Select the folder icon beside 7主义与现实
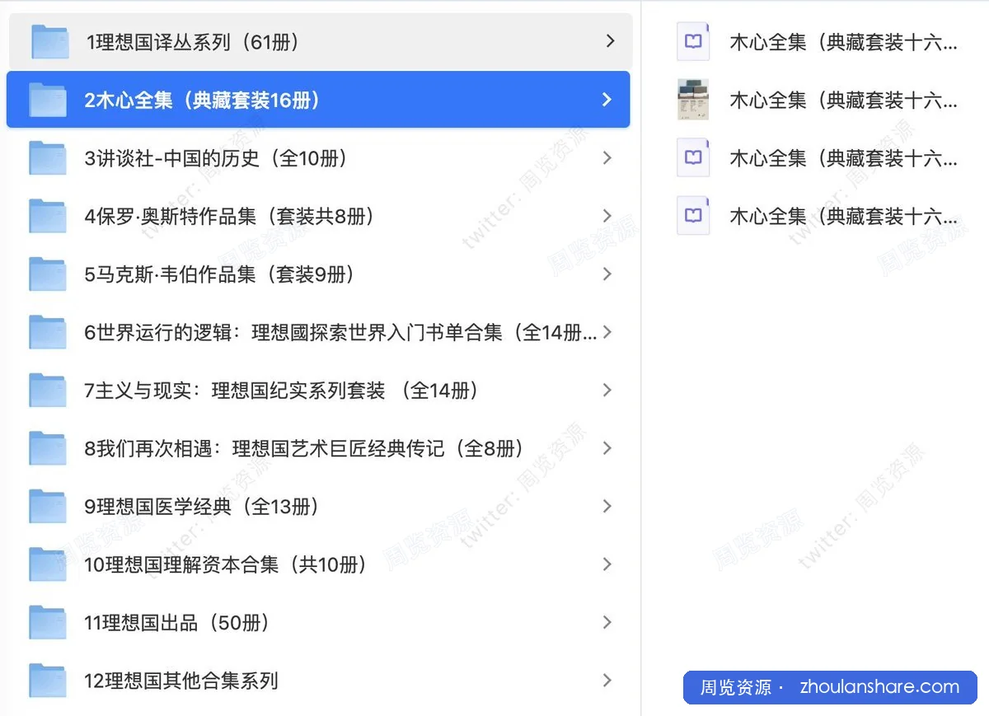The image size is (989, 716). point(47,391)
